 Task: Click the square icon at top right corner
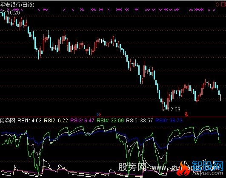click(x=223, y=5)
